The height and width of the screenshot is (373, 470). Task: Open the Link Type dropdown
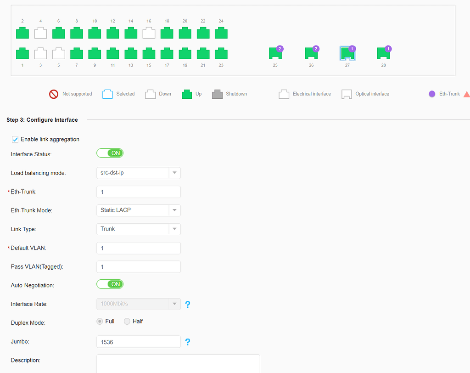[174, 229]
